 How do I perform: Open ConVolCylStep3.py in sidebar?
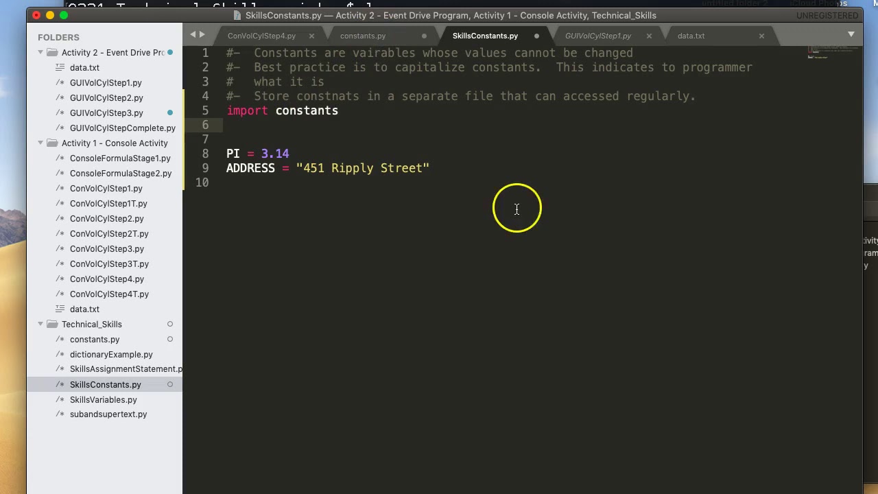coord(107,249)
